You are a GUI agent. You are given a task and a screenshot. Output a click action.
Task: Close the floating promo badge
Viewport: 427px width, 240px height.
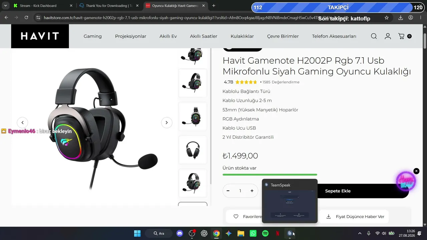[416, 171]
